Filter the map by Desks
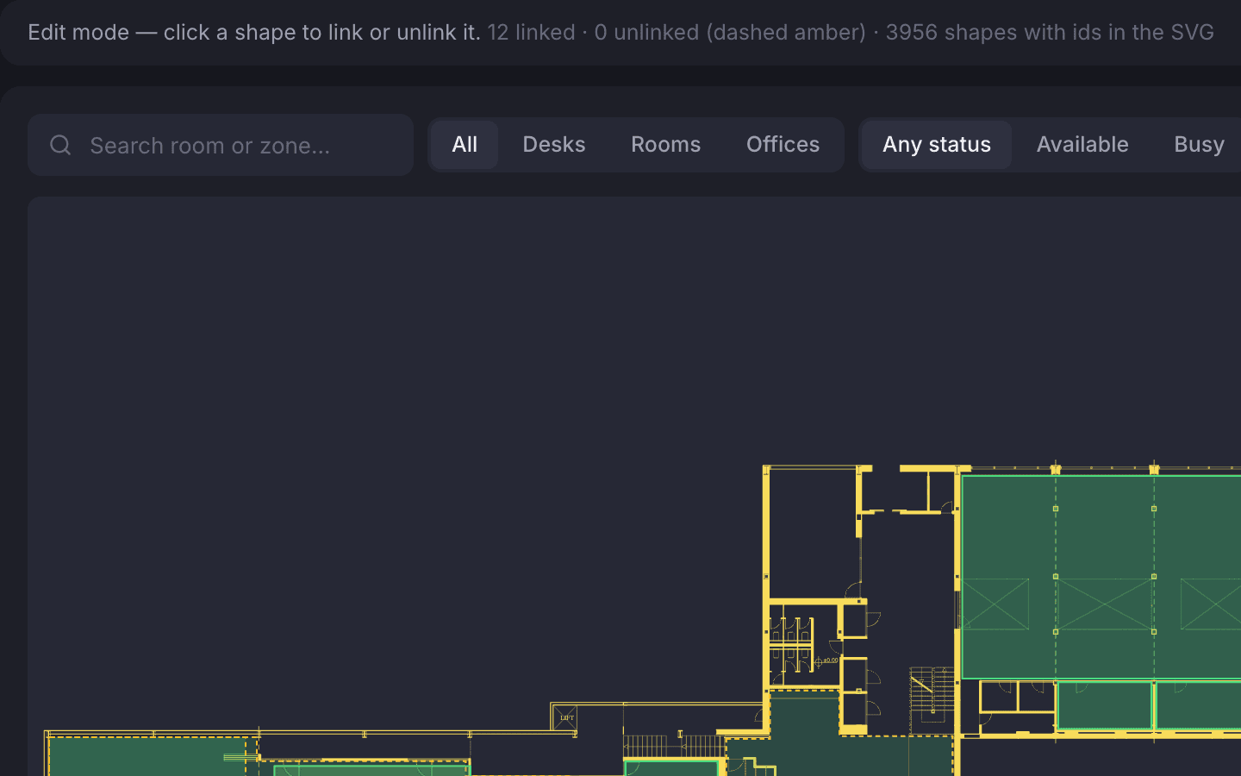The height and width of the screenshot is (776, 1241). [x=554, y=145]
